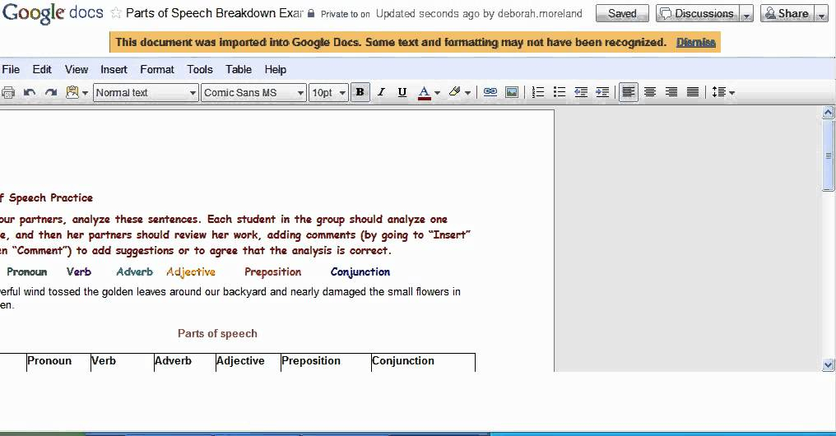Click the Share button
Viewport: 836px width, 436px height.
click(787, 13)
